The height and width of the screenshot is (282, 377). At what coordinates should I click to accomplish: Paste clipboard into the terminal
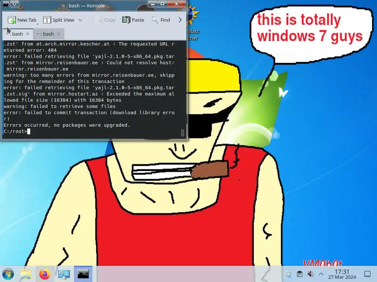coord(133,20)
